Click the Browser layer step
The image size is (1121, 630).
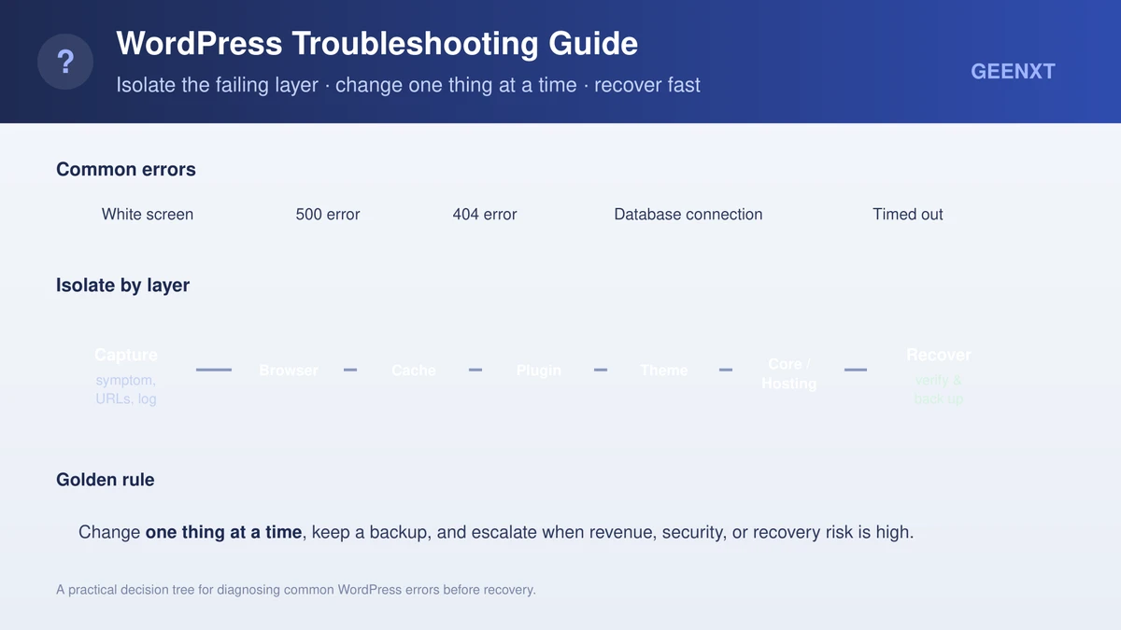pyautogui.click(x=289, y=371)
